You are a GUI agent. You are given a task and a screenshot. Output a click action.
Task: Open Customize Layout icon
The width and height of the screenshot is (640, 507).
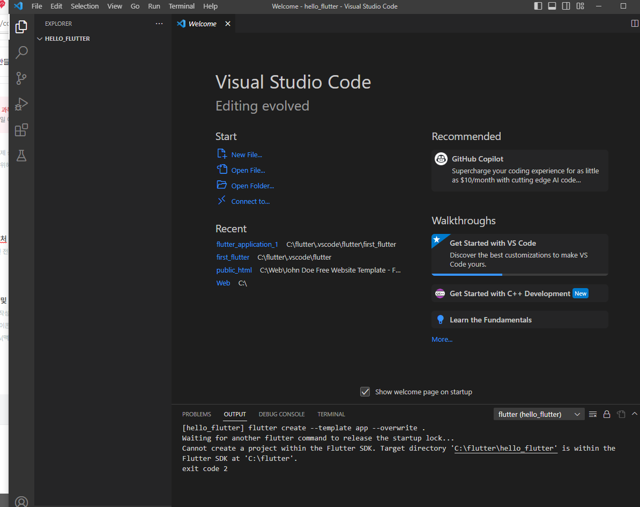580,6
